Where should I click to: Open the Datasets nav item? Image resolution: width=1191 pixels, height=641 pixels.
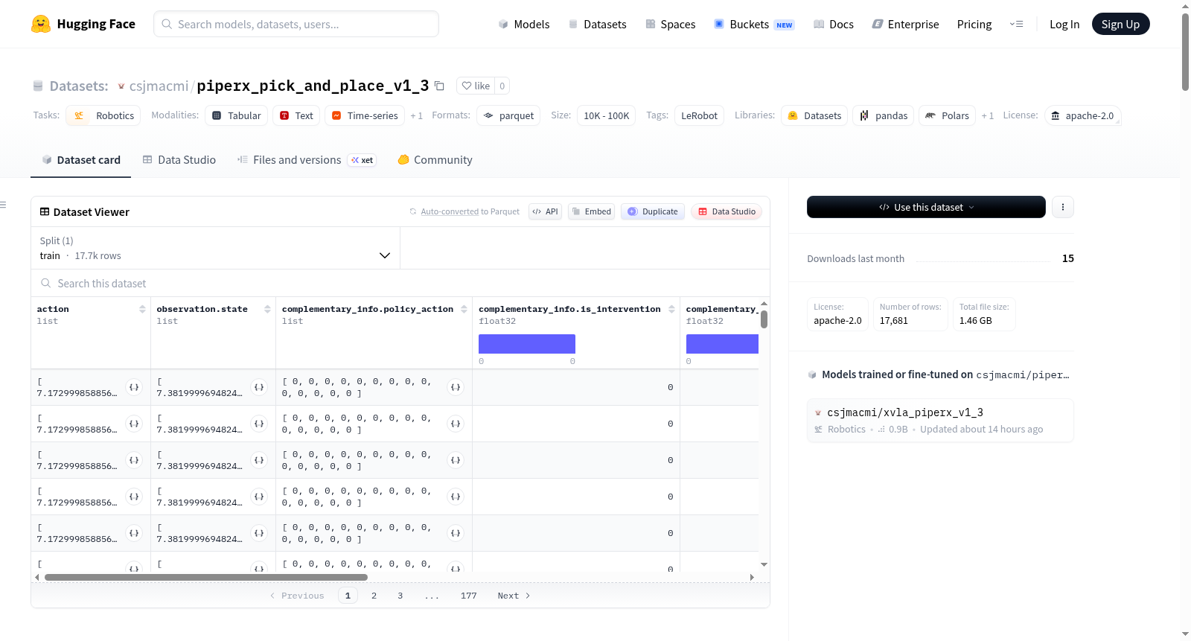[x=598, y=24]
